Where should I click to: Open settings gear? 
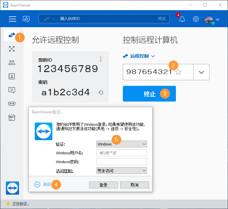196,19
